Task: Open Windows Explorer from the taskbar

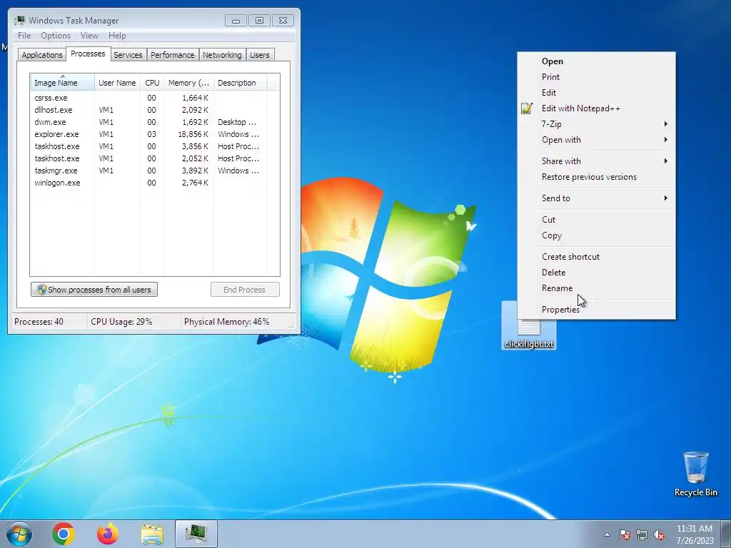Action: [x=153, y=534]
